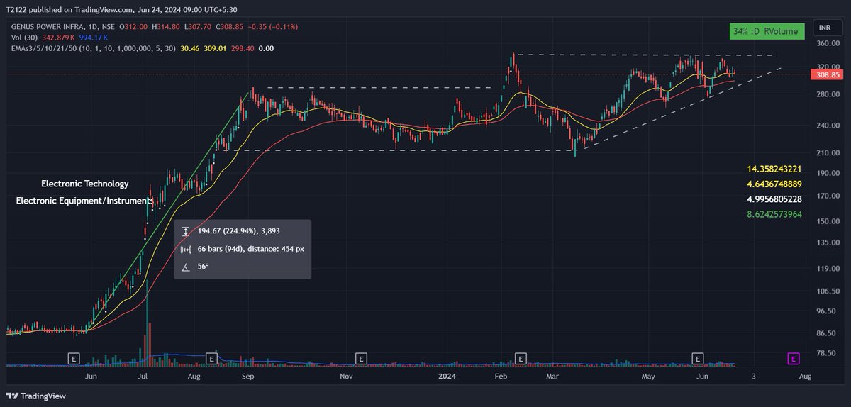Viewport: 851px width, 407px height.
Task: Click the 360.00 price axis label
Action: (827, 43)
